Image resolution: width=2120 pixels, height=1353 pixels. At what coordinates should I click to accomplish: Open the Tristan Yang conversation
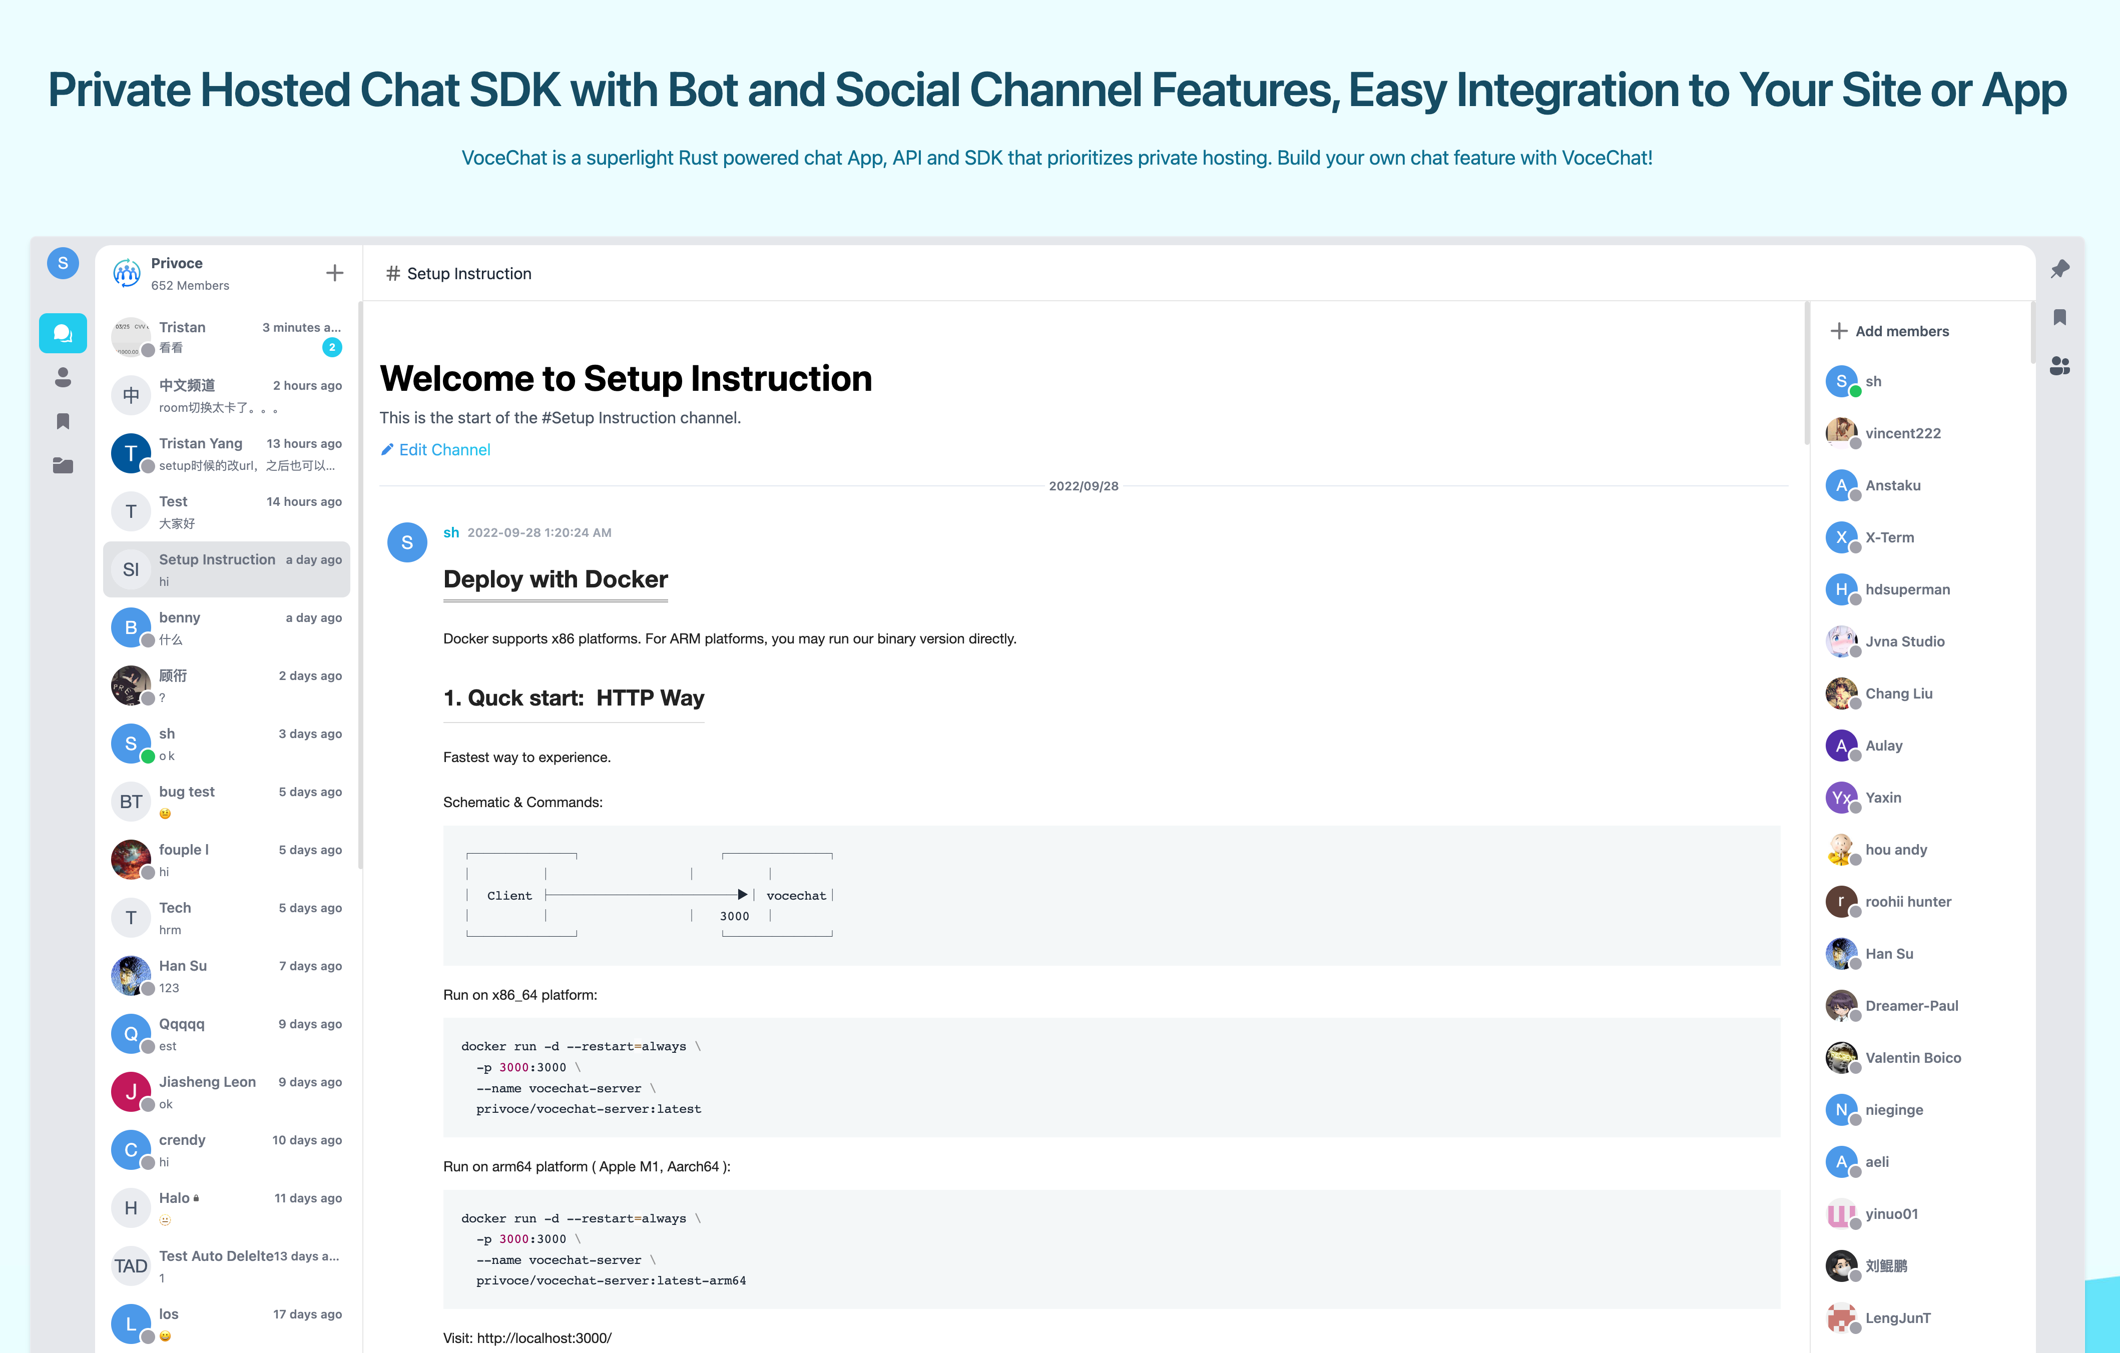point(226,453)
